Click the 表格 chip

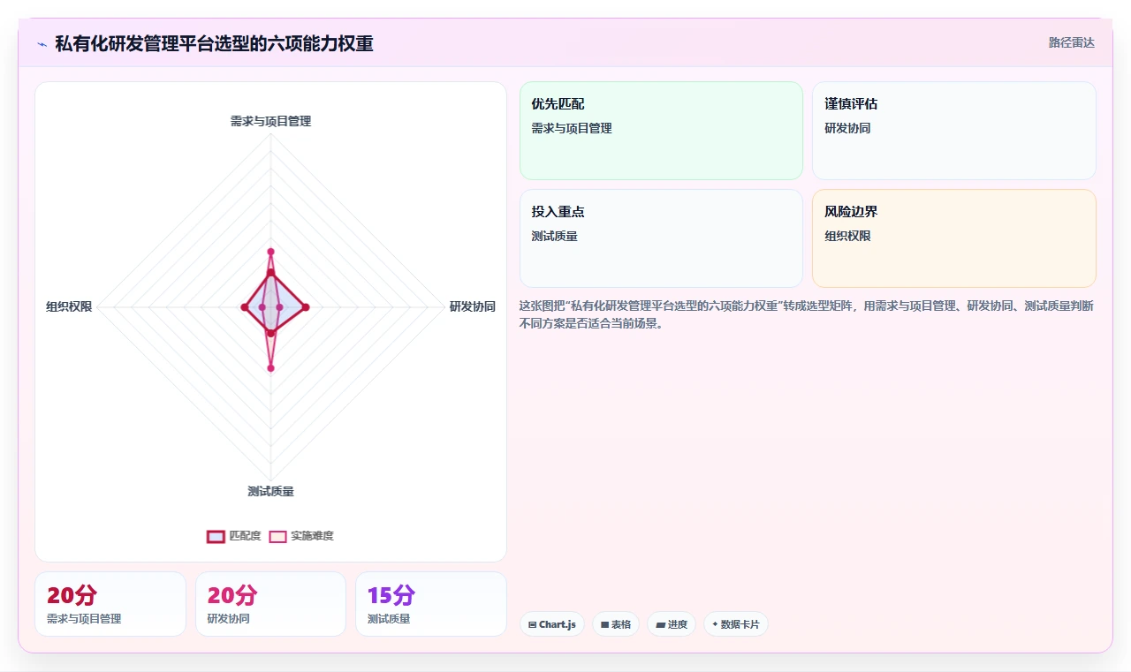tap(616, 624)
